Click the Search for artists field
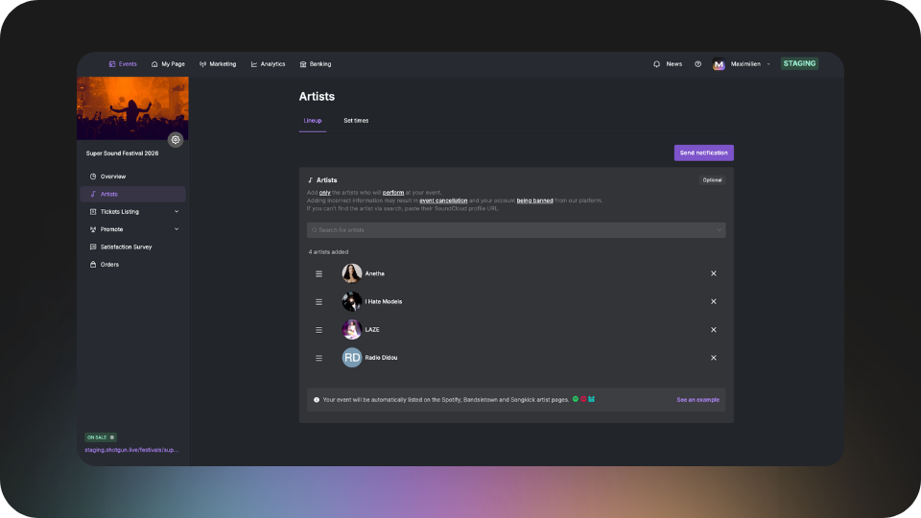The width and height of the screenshot is (921, 518). [x=516, y=230]
